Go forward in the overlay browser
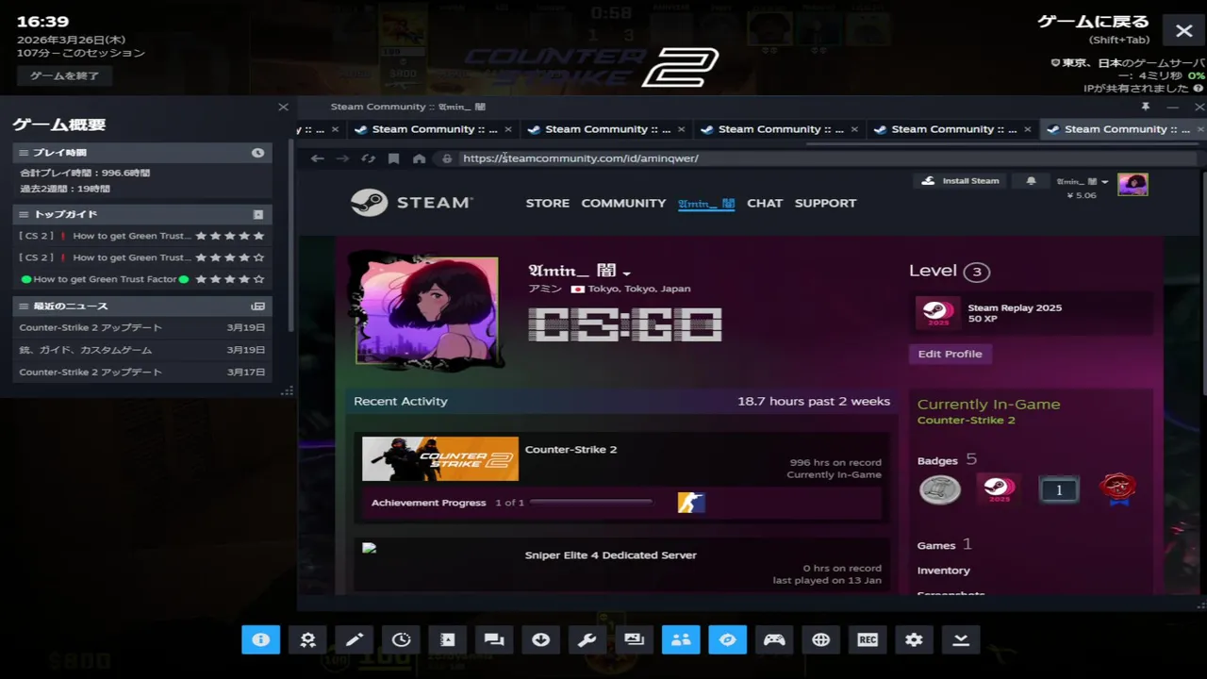This screenshot has width=1207, height=679. point(343,158)
